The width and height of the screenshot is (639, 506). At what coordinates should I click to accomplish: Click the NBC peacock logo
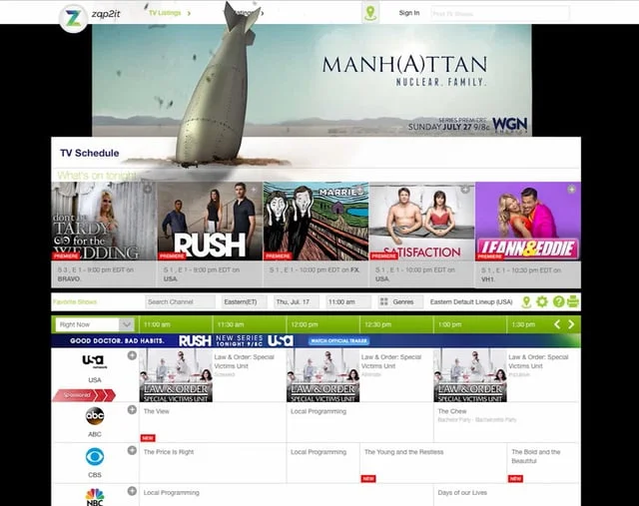coord(95,497)
